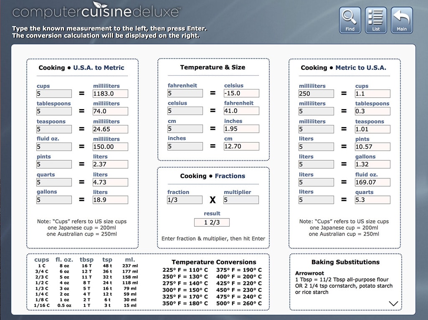Click the 48 t table value

[107, 266]
